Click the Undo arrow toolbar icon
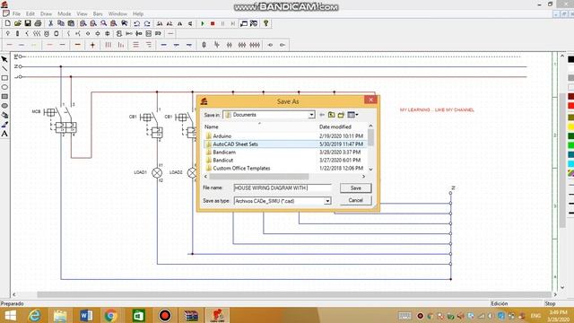 pos(137,23)
